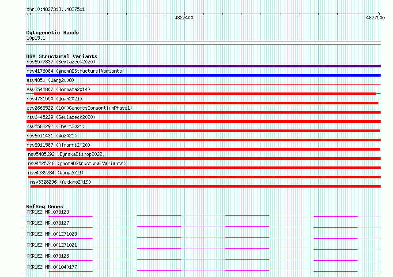Select the 10p15.1 band label
The height and width of the screenshot is (277, 393).
pyautogui.click(x=36, y=38)
